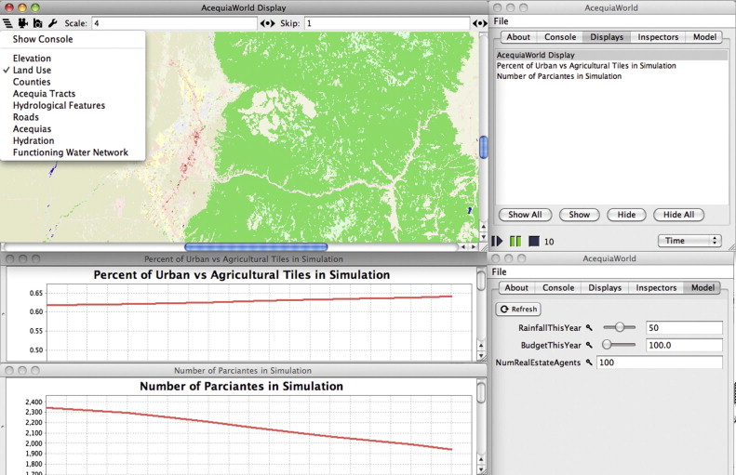The image size is (736, 475).
Task: Click the map vertical scrollbar thumb
Action: pos(483,147)
